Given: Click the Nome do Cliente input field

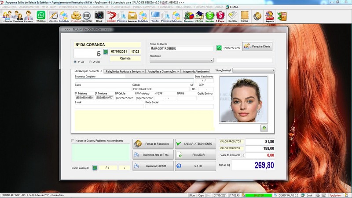Looking at the screenshot, I should [181, 48].
